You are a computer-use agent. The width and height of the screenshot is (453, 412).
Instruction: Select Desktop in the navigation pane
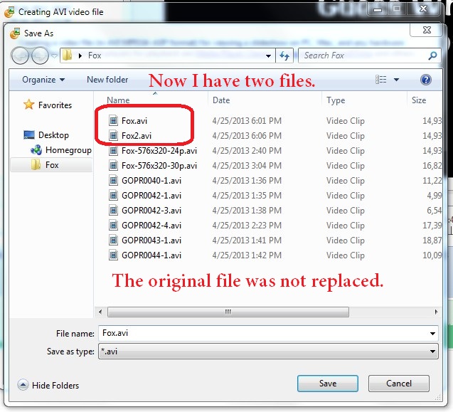click(x=53, y=135)
